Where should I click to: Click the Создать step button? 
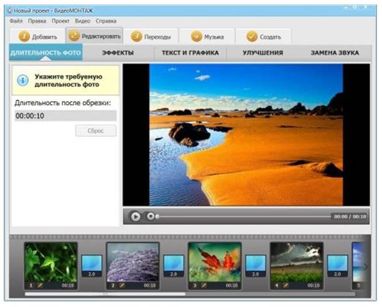tap(264, 37)
